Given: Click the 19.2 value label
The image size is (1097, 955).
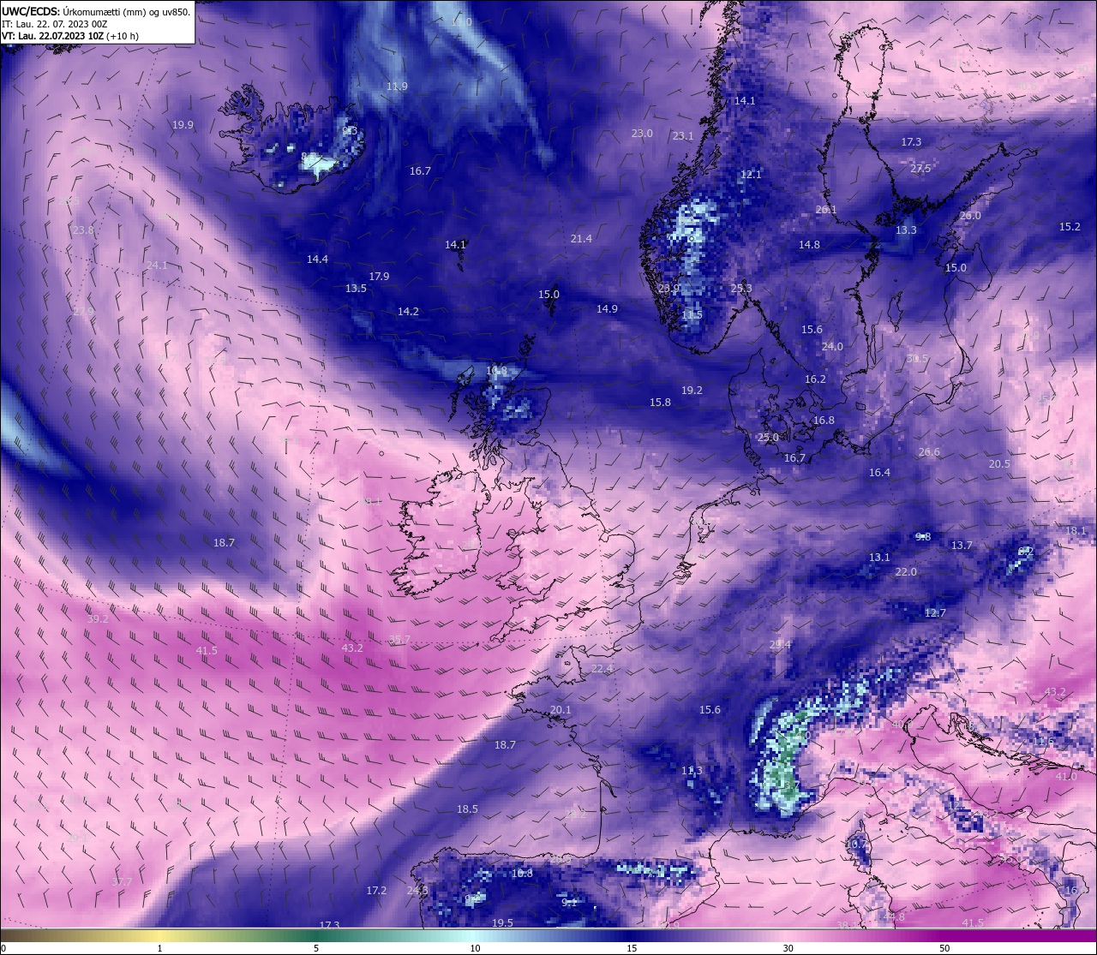Looking at the screenshot, I should (692, 391).
